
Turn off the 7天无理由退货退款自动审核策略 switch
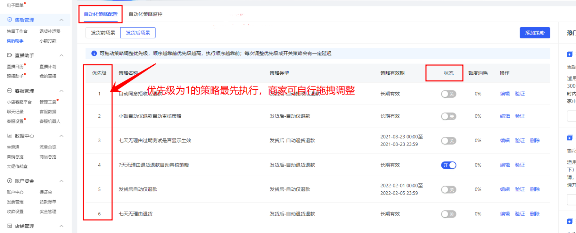click(449, 165)
